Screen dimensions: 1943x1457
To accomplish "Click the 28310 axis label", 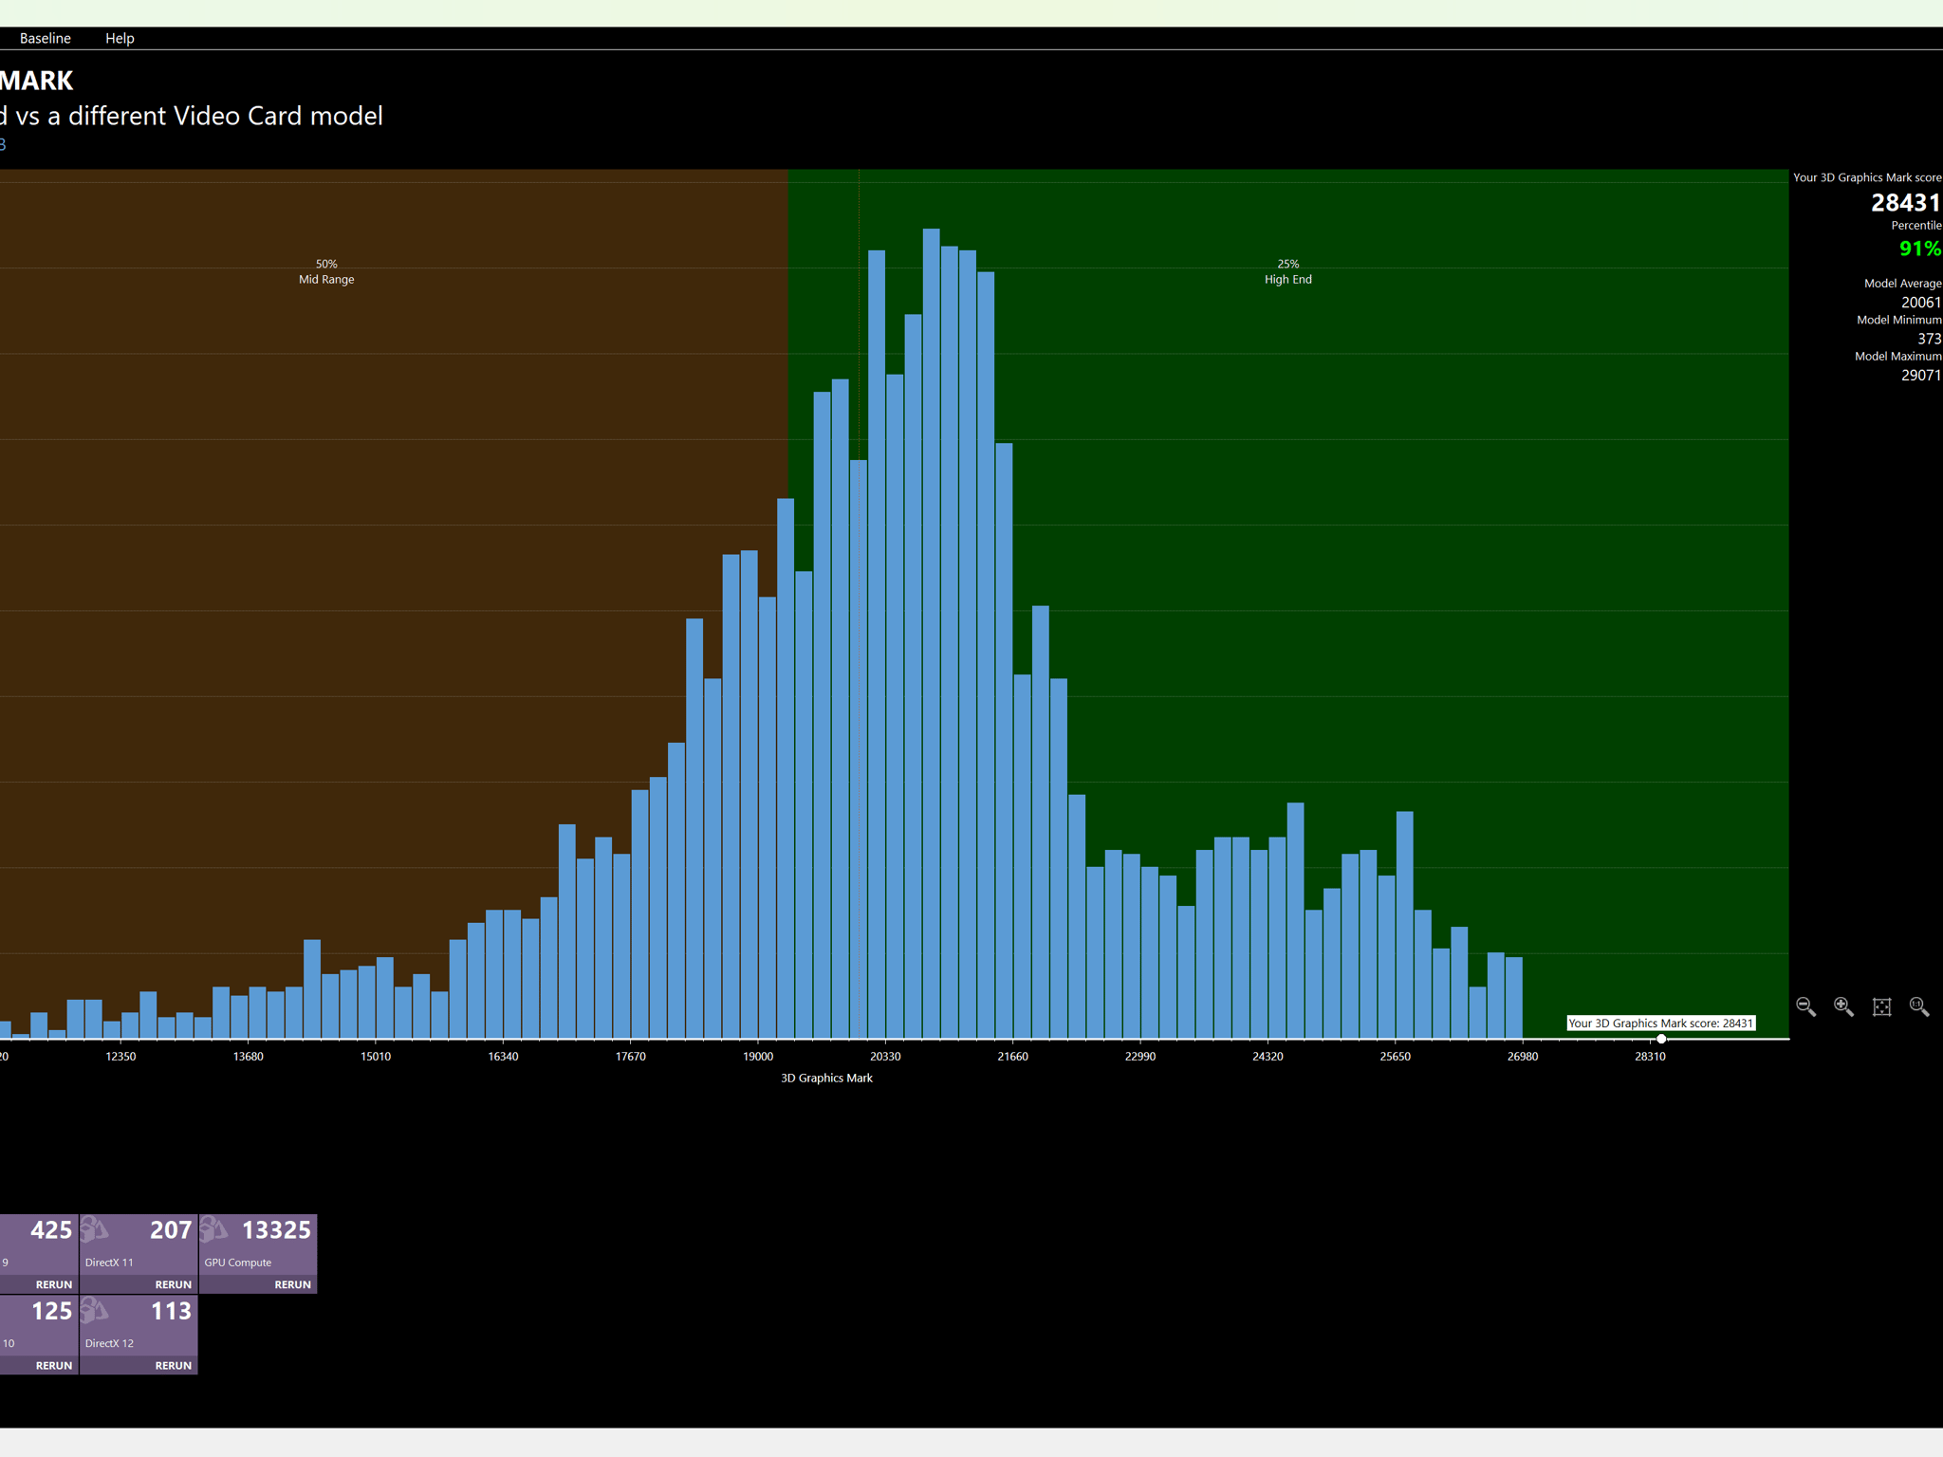I will coord(1650,1056).
